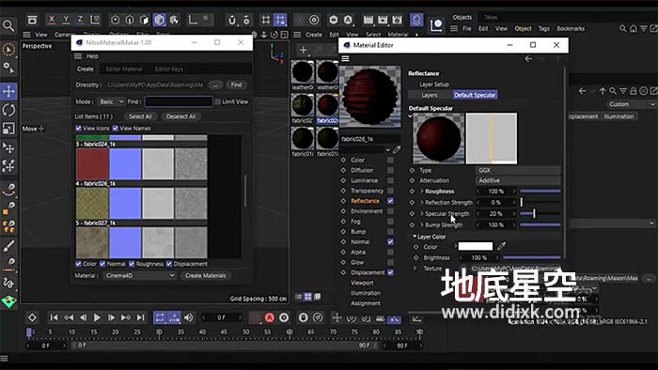Click the eyedropper next to Layer Color

(x=501, y=246)
